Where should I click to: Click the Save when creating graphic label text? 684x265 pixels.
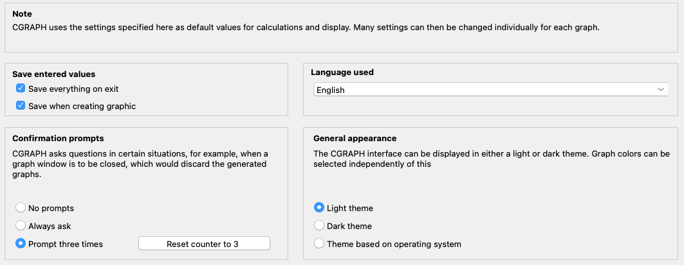tap(82, 106)
